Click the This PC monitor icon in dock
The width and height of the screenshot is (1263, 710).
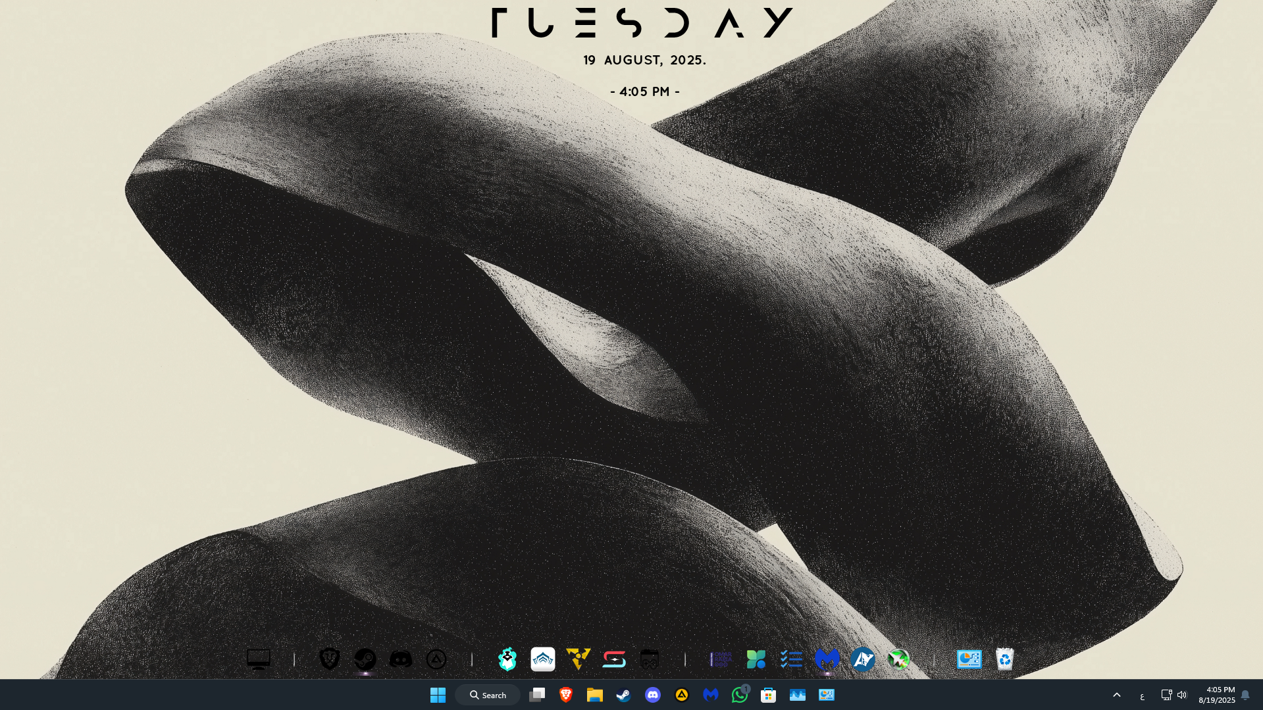pos(259,659)
